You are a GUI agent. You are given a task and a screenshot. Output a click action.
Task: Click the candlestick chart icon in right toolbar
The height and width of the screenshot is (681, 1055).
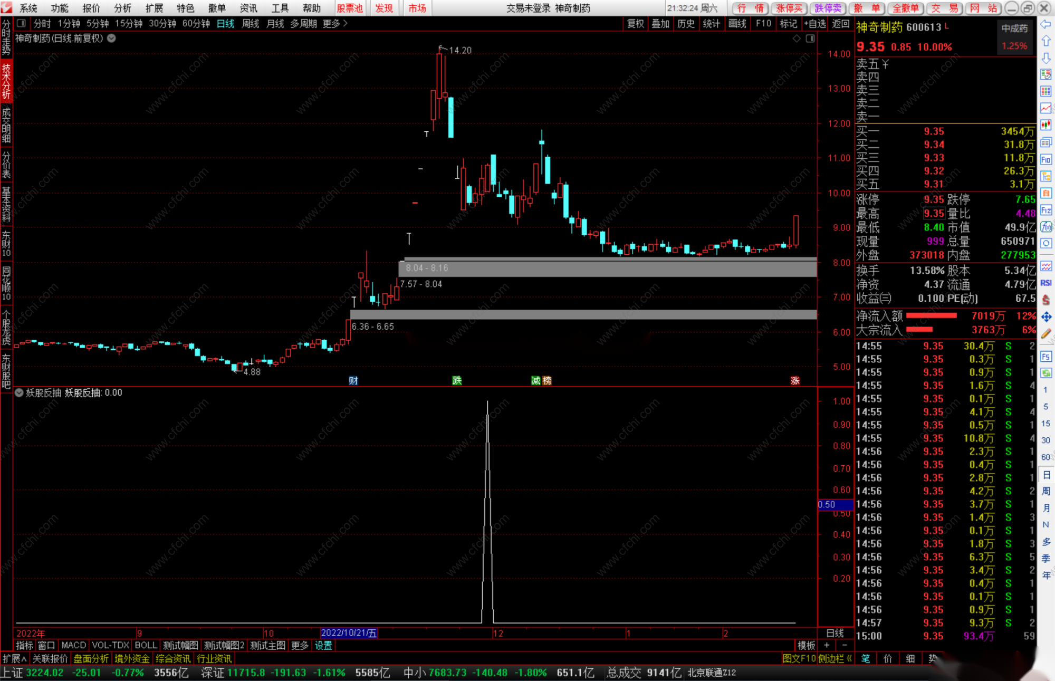pos(1046,125)
